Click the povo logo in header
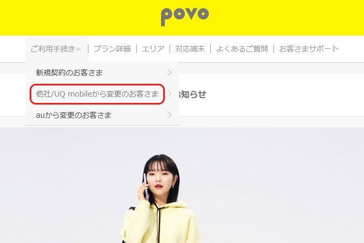Viewport: 364px width, 243px height. (185, 17)
